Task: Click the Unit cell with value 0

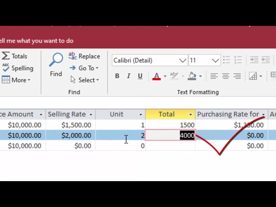Action: pos(121,146)
